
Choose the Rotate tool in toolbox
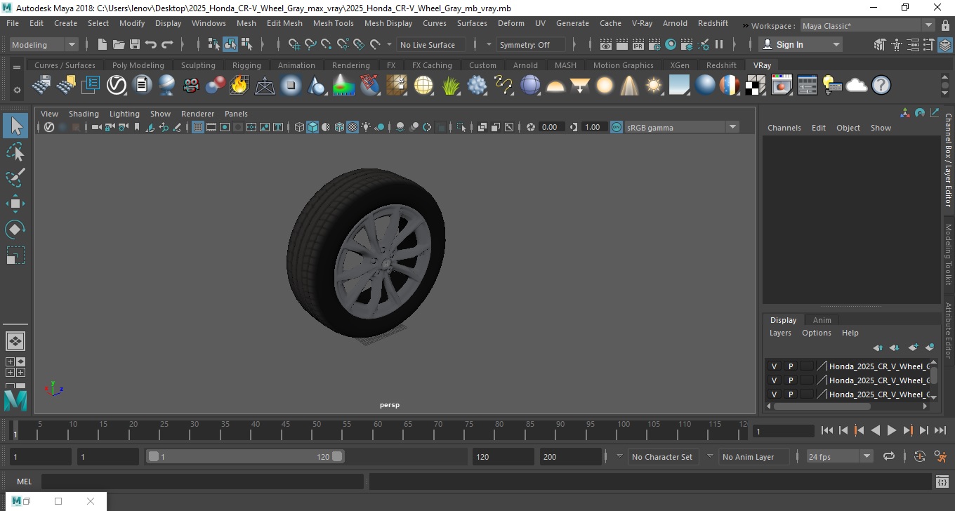pyautogui.click(x=15, y=229)
